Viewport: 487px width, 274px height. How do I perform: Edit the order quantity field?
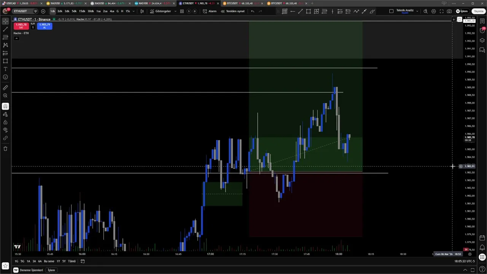click(33, 27)
